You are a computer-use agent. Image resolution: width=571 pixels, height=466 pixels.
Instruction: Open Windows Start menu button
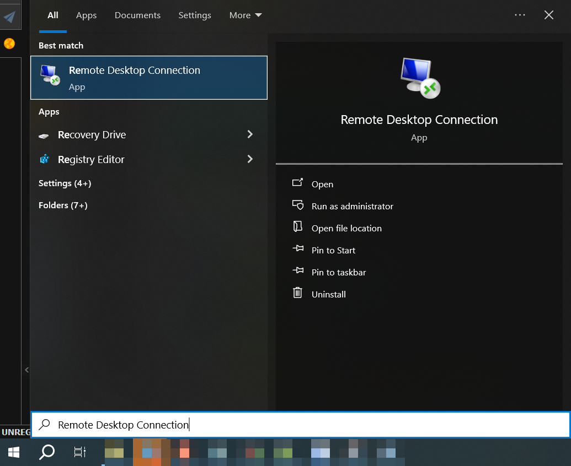point(14,452)
